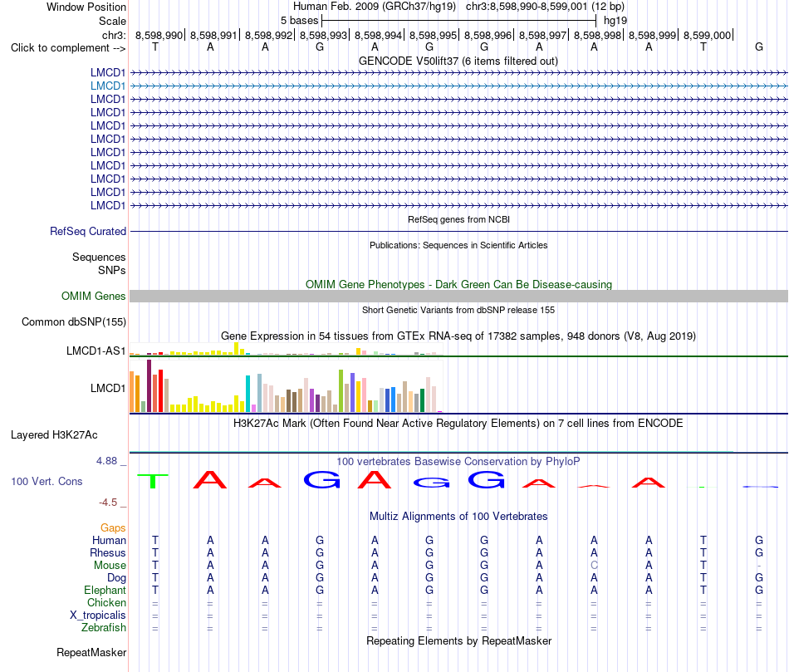Click the -4.5 lower scale value
Image resolution: width=789 pixels, height=672 pixels.
click(x=108, y=502)
